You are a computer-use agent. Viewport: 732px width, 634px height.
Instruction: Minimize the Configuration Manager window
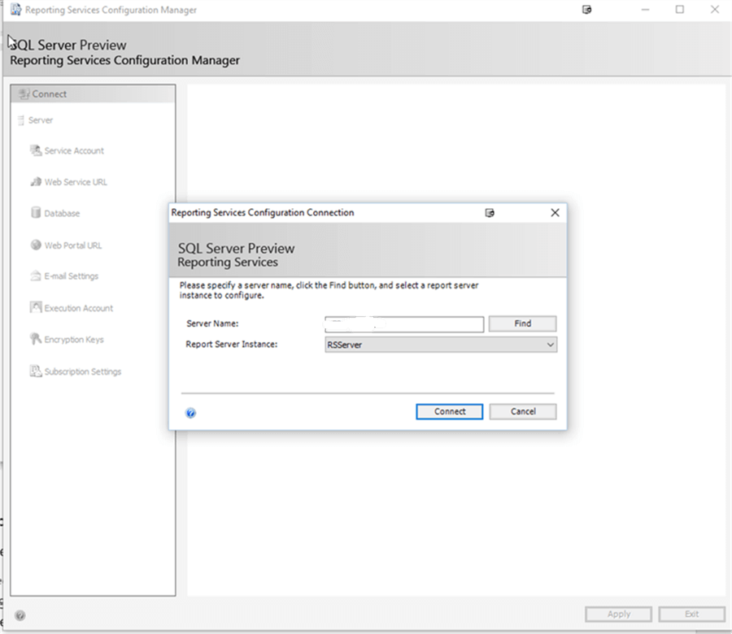pos(645,10)
